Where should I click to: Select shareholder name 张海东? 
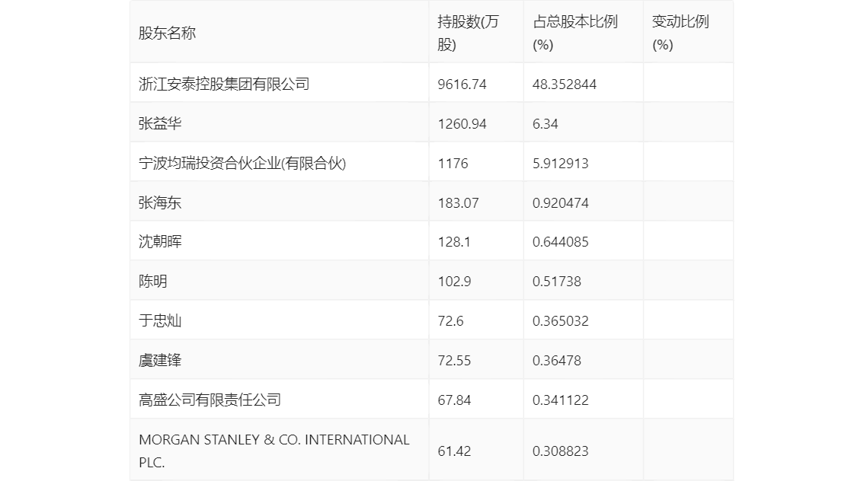click(x=160, y=203)
